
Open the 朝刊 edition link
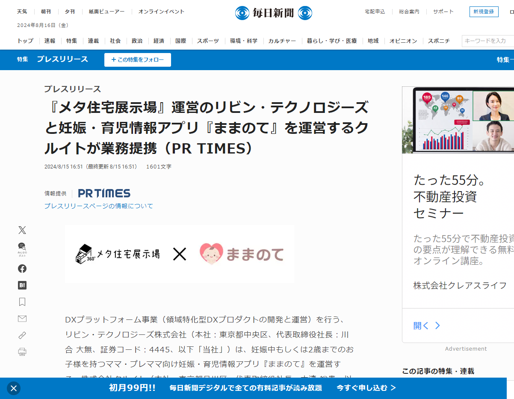point(46,12)
